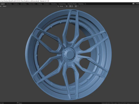Open the Texture Paint workspace
This screenshot has height=104, width=139.
[x=32, y=4]
